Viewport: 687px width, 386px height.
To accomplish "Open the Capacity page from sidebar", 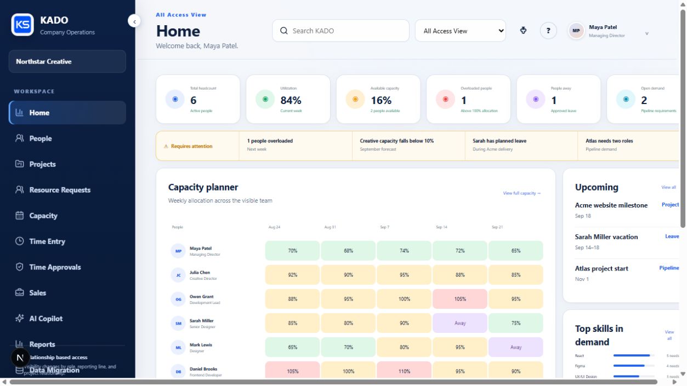I will pos(67,215).
